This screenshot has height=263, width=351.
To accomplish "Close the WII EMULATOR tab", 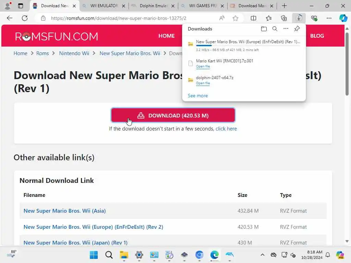I will click(x=123, y=6).
